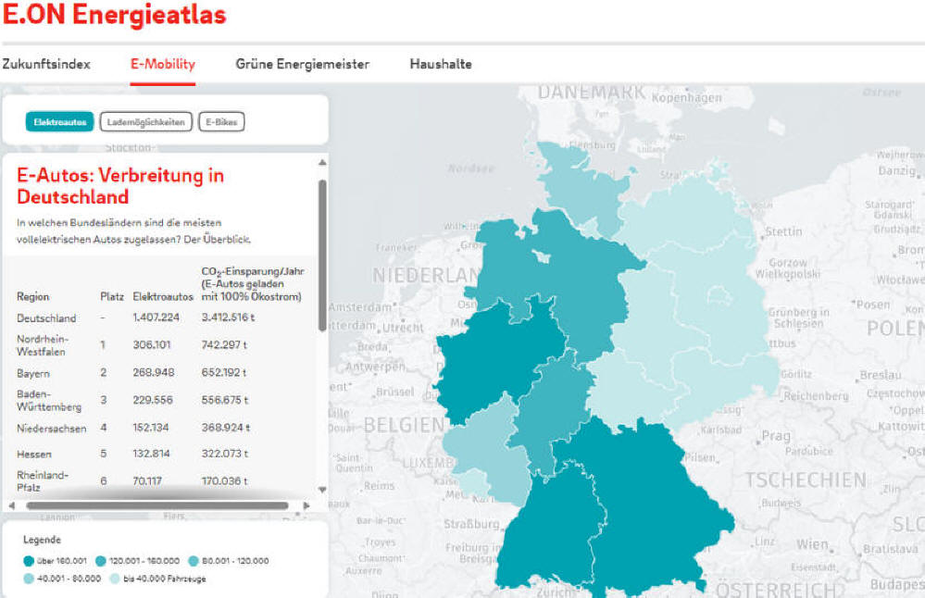Select the Niedersachsen table row
The width and height of the screenshot is (925, 598).
click(x=160, y=428)
